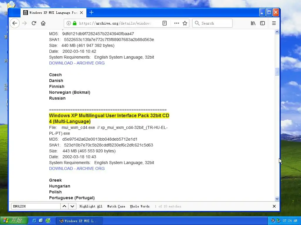Click the Finnish language entry
301x225 pixels.
point(57,86)
